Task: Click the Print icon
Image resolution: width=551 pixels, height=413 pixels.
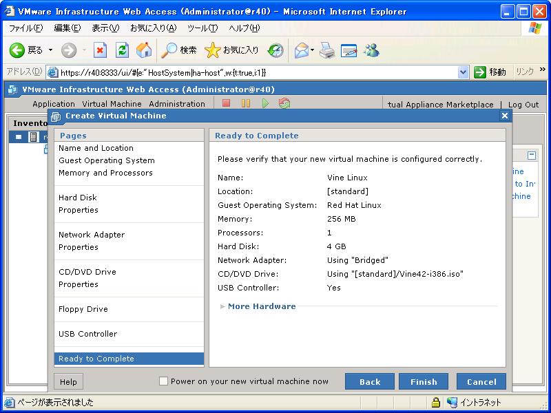Action: [327, 50]
